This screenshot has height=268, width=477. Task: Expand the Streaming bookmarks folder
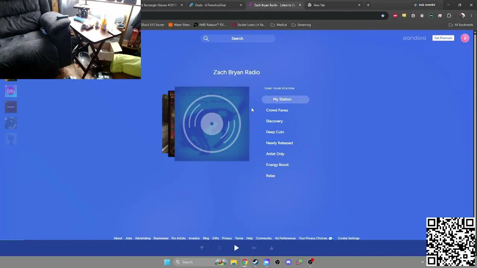(x=301, y=25)
